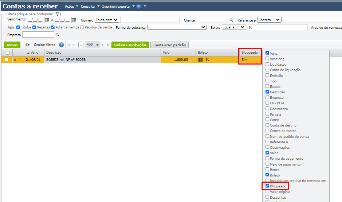This screenshot has height=202, width=342.
Task: Enable the Meio de pagamento column option
Action: [267, 164]
